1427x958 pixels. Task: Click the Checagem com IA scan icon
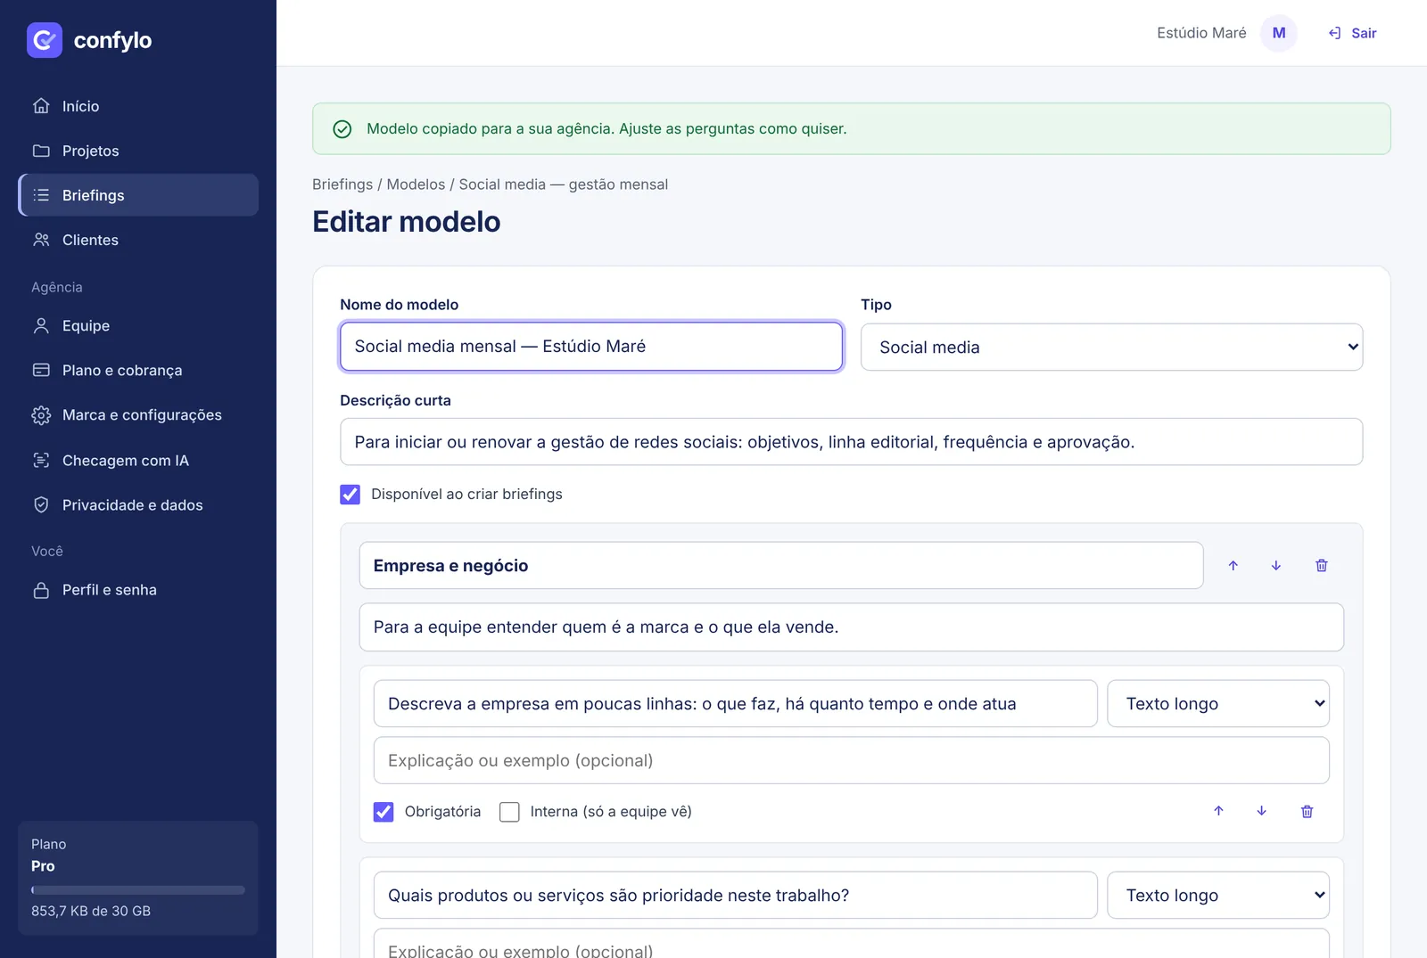click(41, 461)
